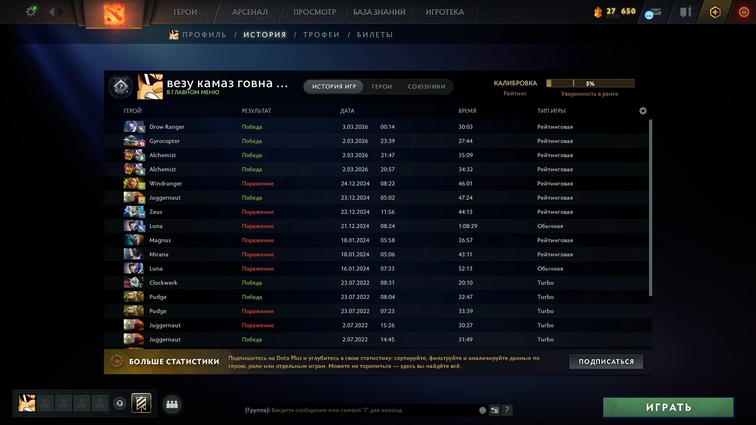Open the Трофеи profile section
The image size is (756, 425).
[321, 35]
